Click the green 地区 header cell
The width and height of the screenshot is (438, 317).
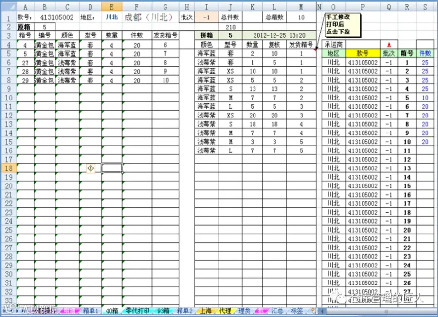coord(333,53)
